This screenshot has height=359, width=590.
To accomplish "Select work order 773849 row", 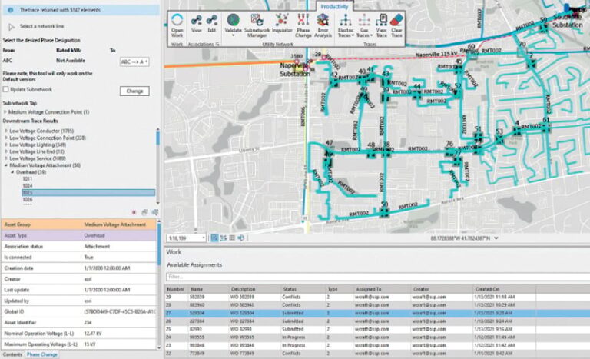I will click(x=378, y=354).
